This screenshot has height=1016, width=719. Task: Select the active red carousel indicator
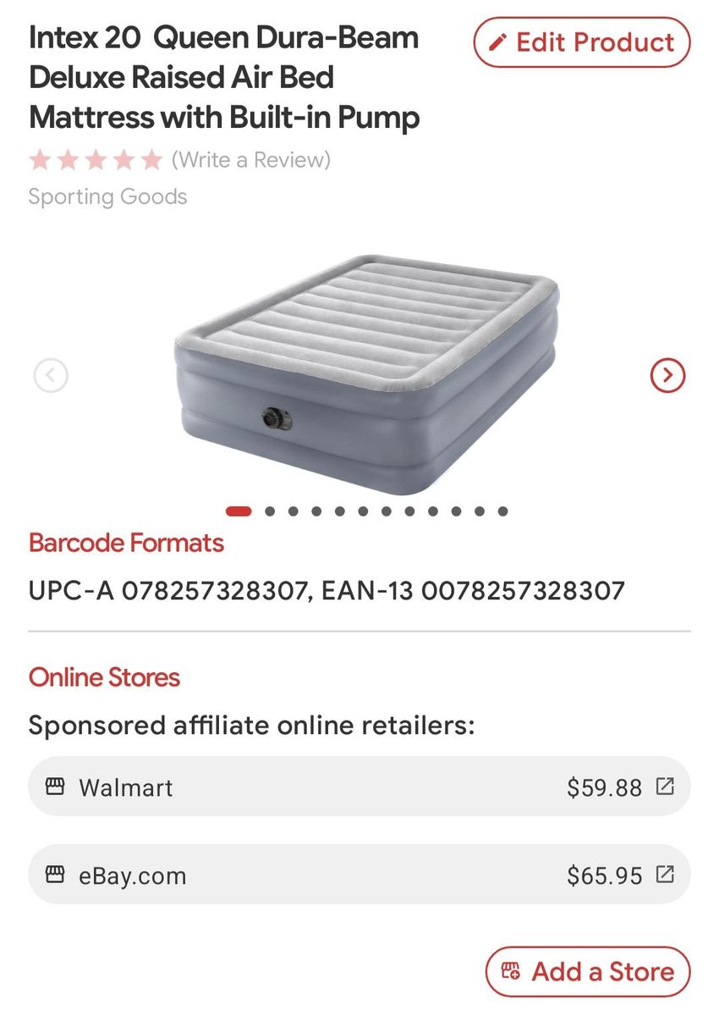[x=239, y=511]
